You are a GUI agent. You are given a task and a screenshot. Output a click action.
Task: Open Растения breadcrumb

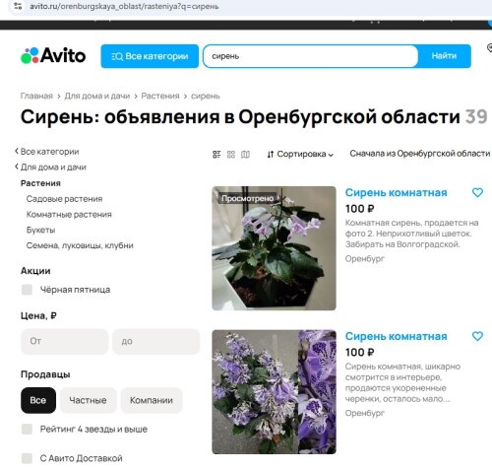coord(160,96)
